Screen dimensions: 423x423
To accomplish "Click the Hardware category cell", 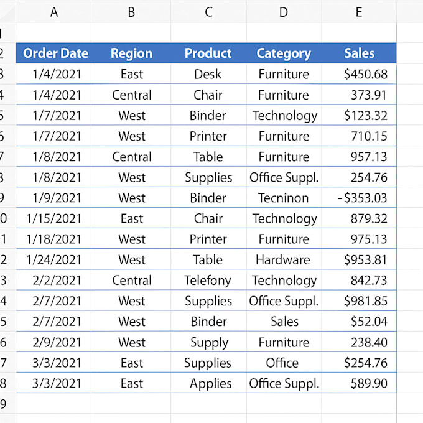I will click(284, 260).
